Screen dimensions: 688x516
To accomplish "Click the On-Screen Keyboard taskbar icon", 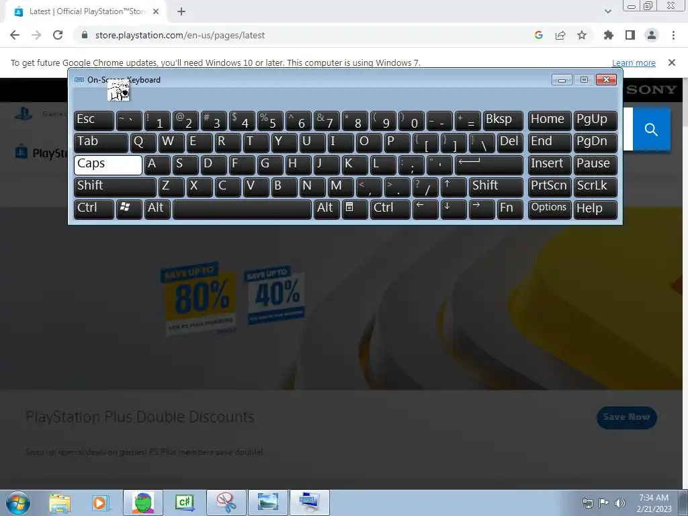I will (310, 503).
